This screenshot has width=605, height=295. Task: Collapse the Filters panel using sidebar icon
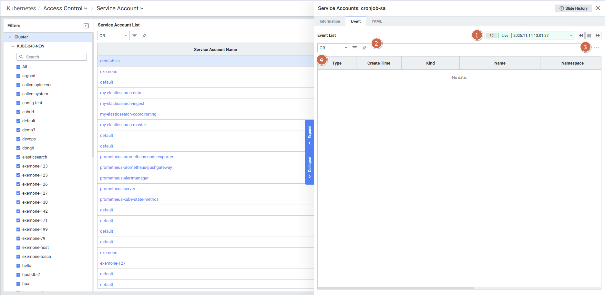pyautogui.click(x=86, y=26)
